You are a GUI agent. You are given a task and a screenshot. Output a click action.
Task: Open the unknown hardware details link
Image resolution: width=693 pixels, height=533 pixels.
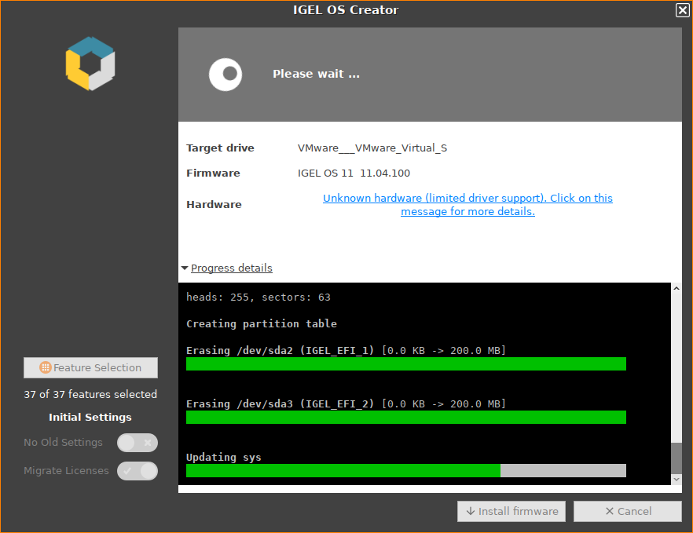[x=467, y=204]
